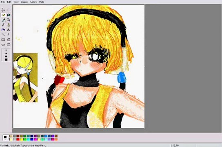Choose the largest eraser size option
This screenshot has width=222, height=147.
[6, 60]
